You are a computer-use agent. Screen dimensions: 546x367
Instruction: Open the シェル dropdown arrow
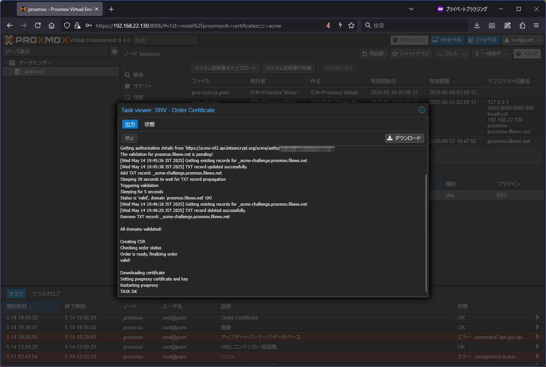[x=464, y=54]
